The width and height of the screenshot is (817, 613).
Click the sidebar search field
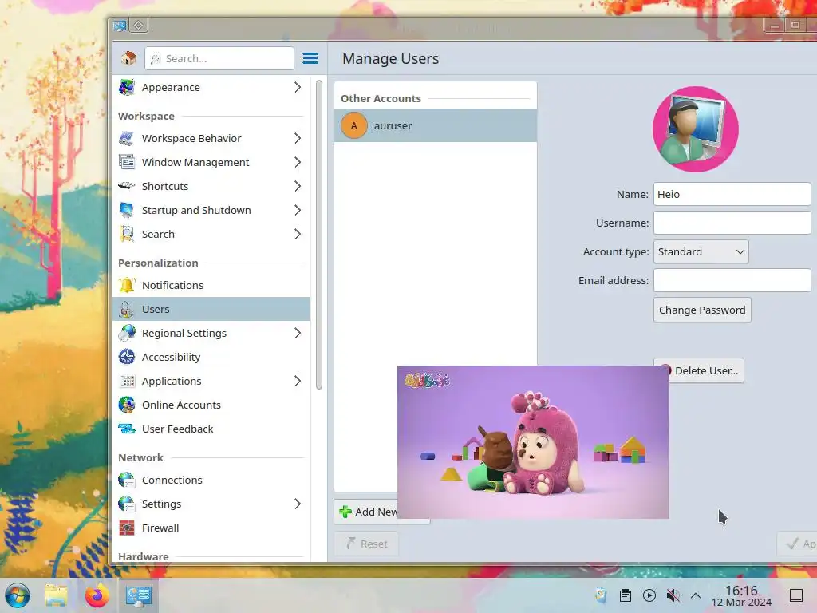coord(219,58)
